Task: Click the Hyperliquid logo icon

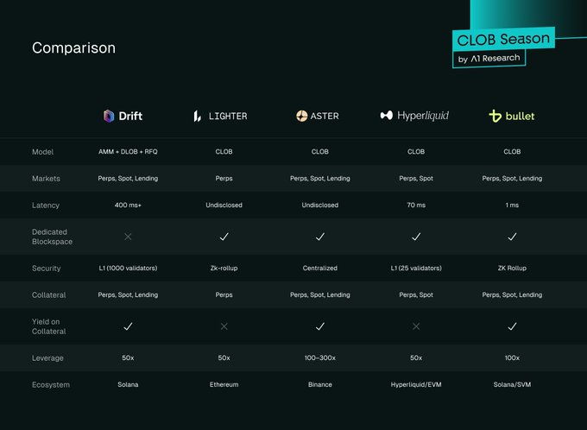Action: point(387,116)
